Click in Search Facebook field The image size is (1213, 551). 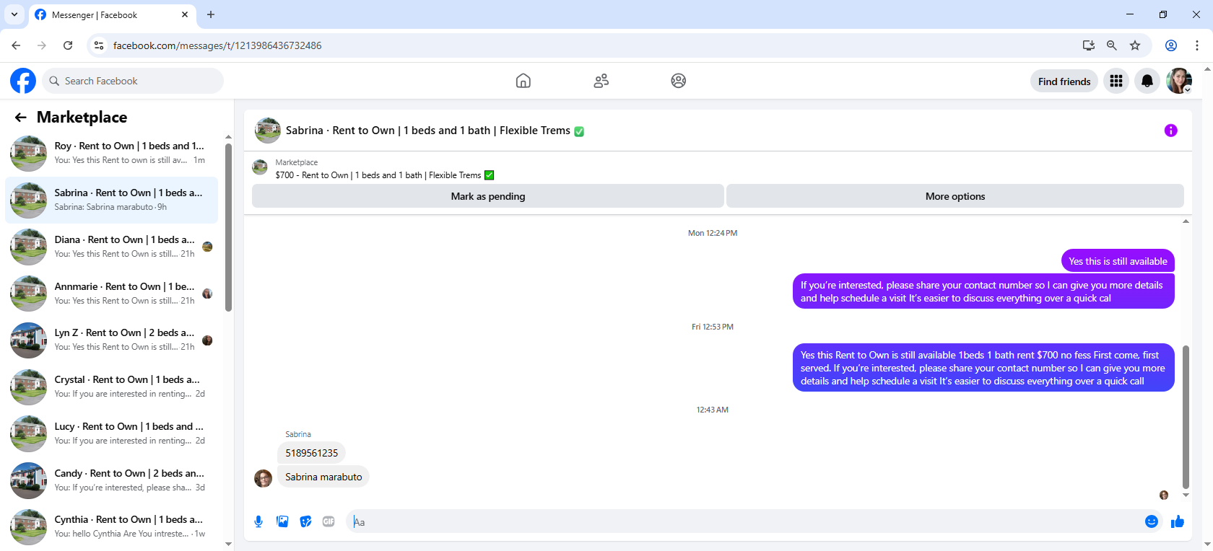click(133, 81)
